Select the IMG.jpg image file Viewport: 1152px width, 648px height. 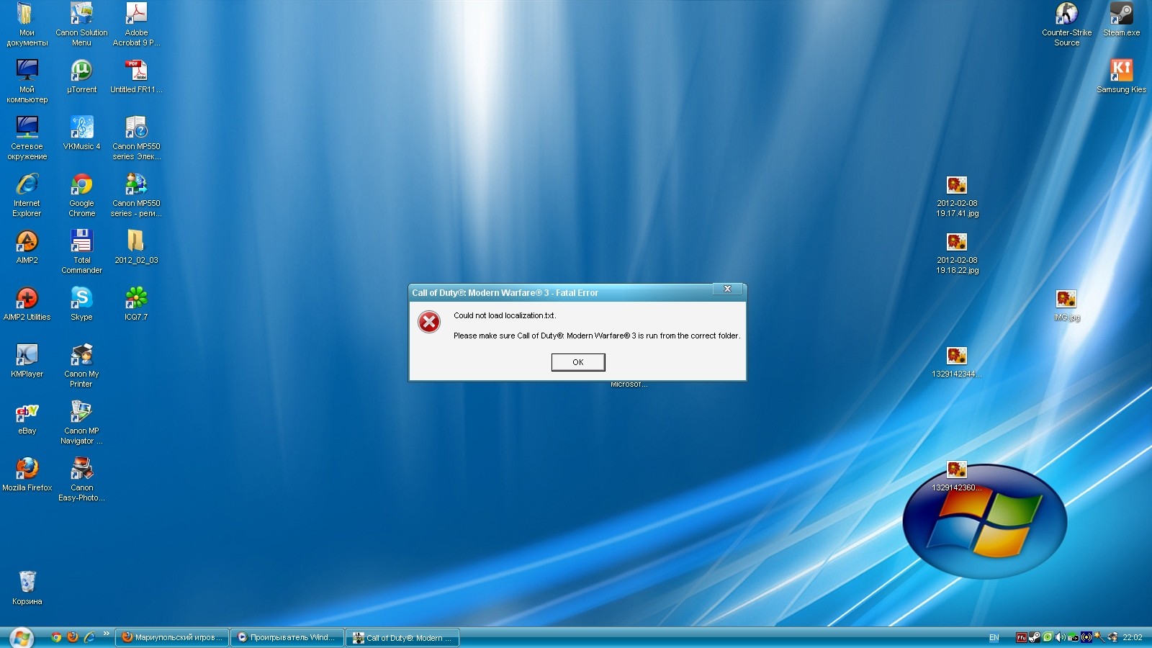1066,305
